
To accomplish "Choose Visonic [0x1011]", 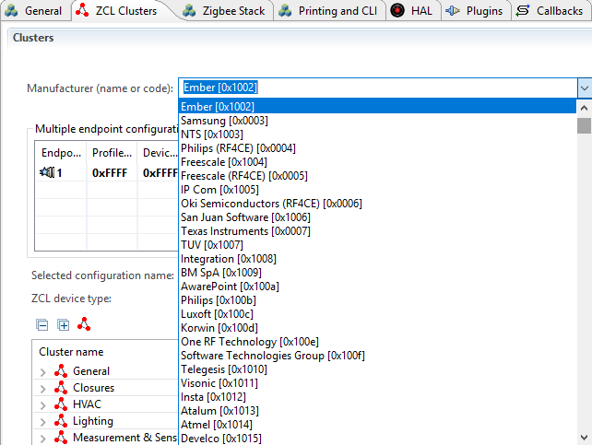I will click(377, 383).
